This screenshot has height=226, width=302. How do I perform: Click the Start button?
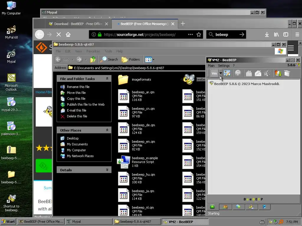click(8, 222)
